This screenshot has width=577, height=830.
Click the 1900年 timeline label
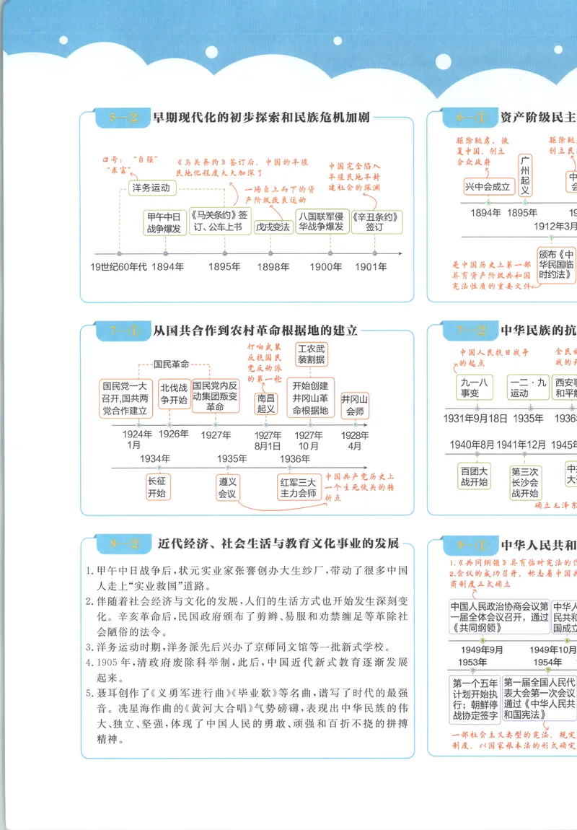point(325,267)
